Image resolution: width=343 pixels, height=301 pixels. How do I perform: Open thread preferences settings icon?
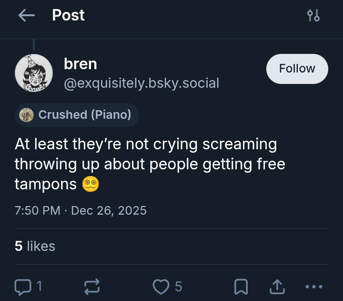click(x=313, y=15)
